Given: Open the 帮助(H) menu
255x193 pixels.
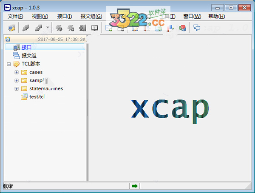Looking at the screenshot, I should tap(217, 16).
